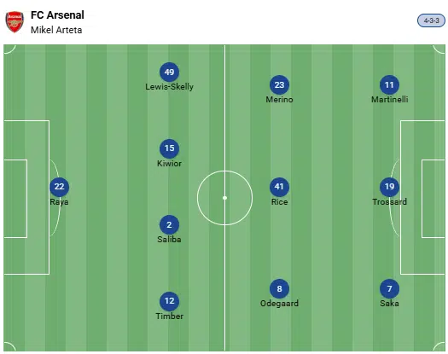Click the Arsenal club crest logo

tap(15, 21)
